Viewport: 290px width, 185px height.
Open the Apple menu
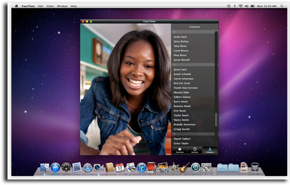pyautogui.click(x=17, y=6)
